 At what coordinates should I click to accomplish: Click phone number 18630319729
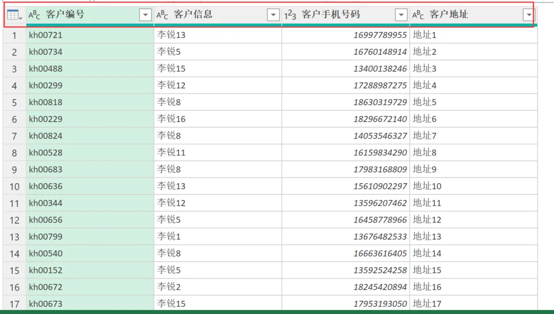pyautogui.click(x=380, y=102)
